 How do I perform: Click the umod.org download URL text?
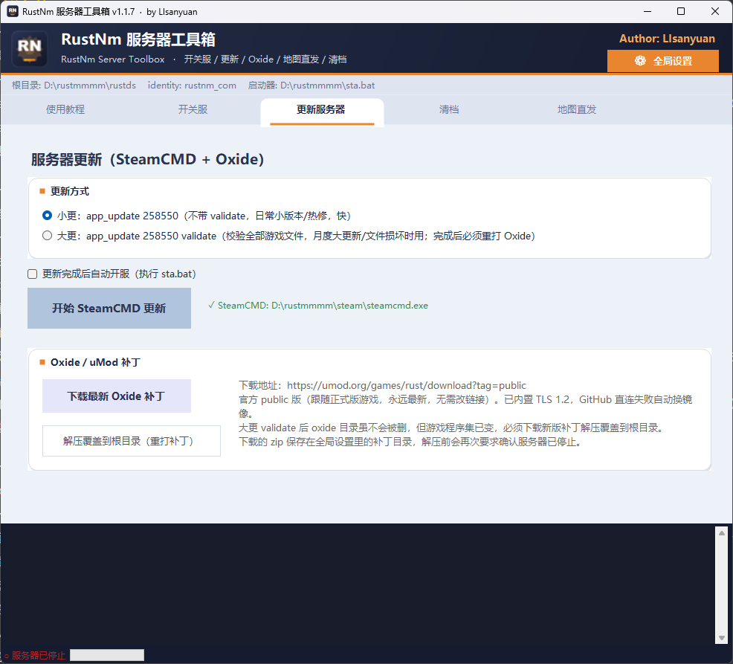(x=406, y=385)
